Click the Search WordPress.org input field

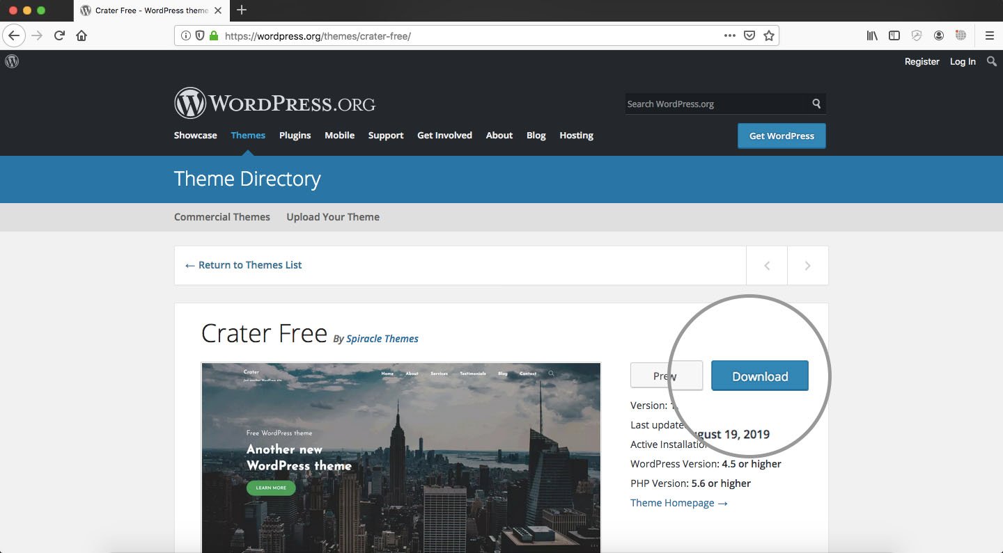click(717, 104)
